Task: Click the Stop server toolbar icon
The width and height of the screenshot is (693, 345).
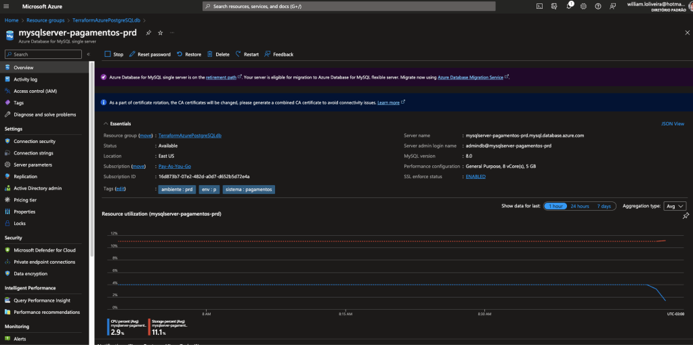Action: click(108, 54)
